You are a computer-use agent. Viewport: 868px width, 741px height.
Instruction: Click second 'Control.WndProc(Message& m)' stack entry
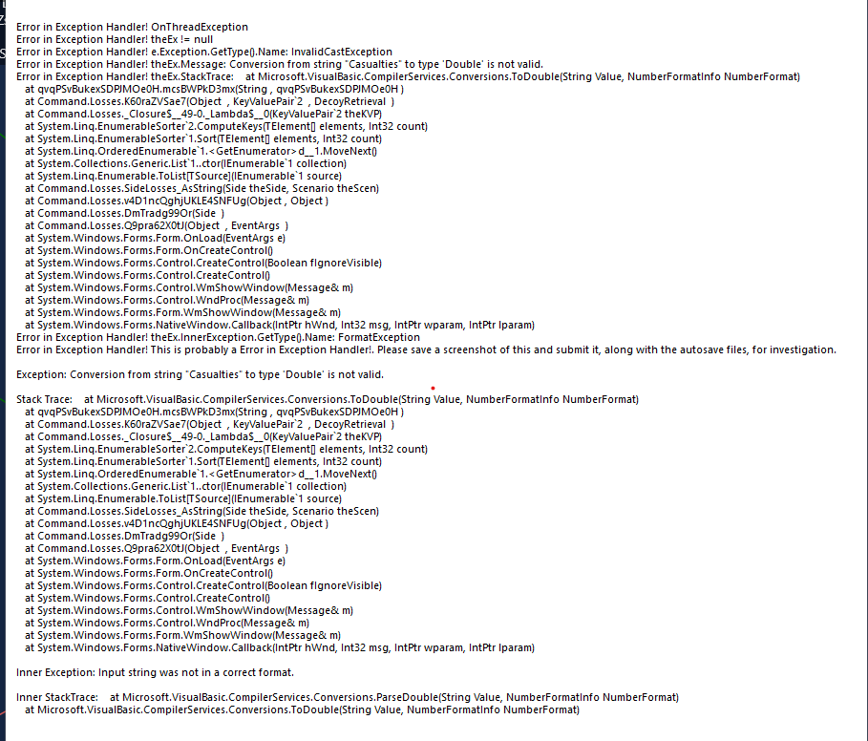(166, 624)
